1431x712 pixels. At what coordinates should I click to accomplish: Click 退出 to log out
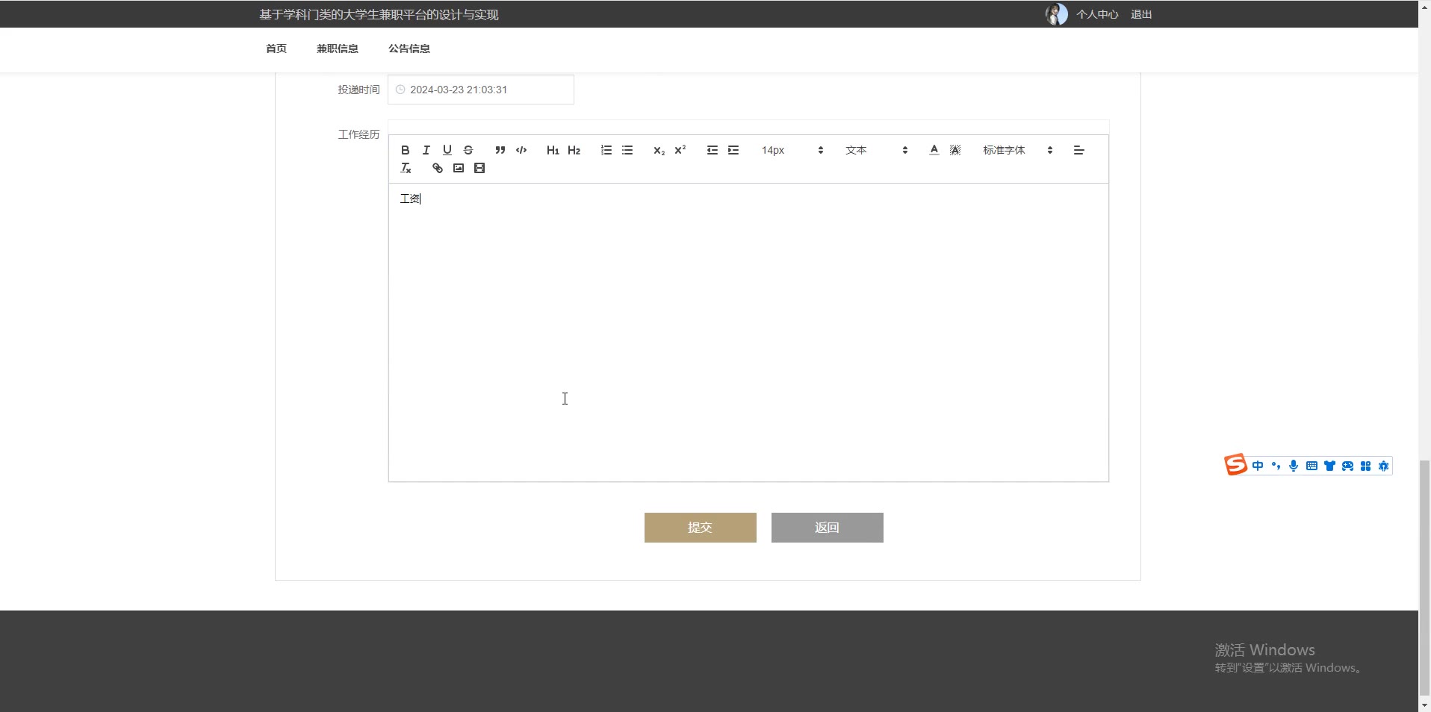pos(1141,14)
